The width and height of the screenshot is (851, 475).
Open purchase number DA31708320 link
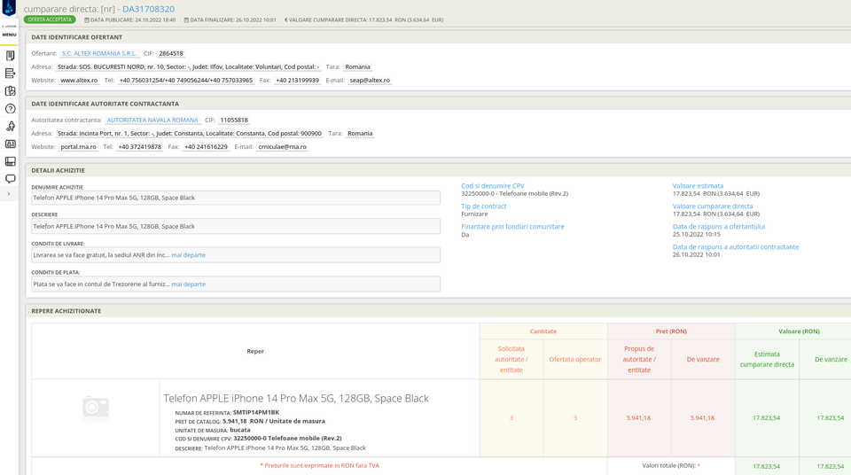tap(148, 9)
